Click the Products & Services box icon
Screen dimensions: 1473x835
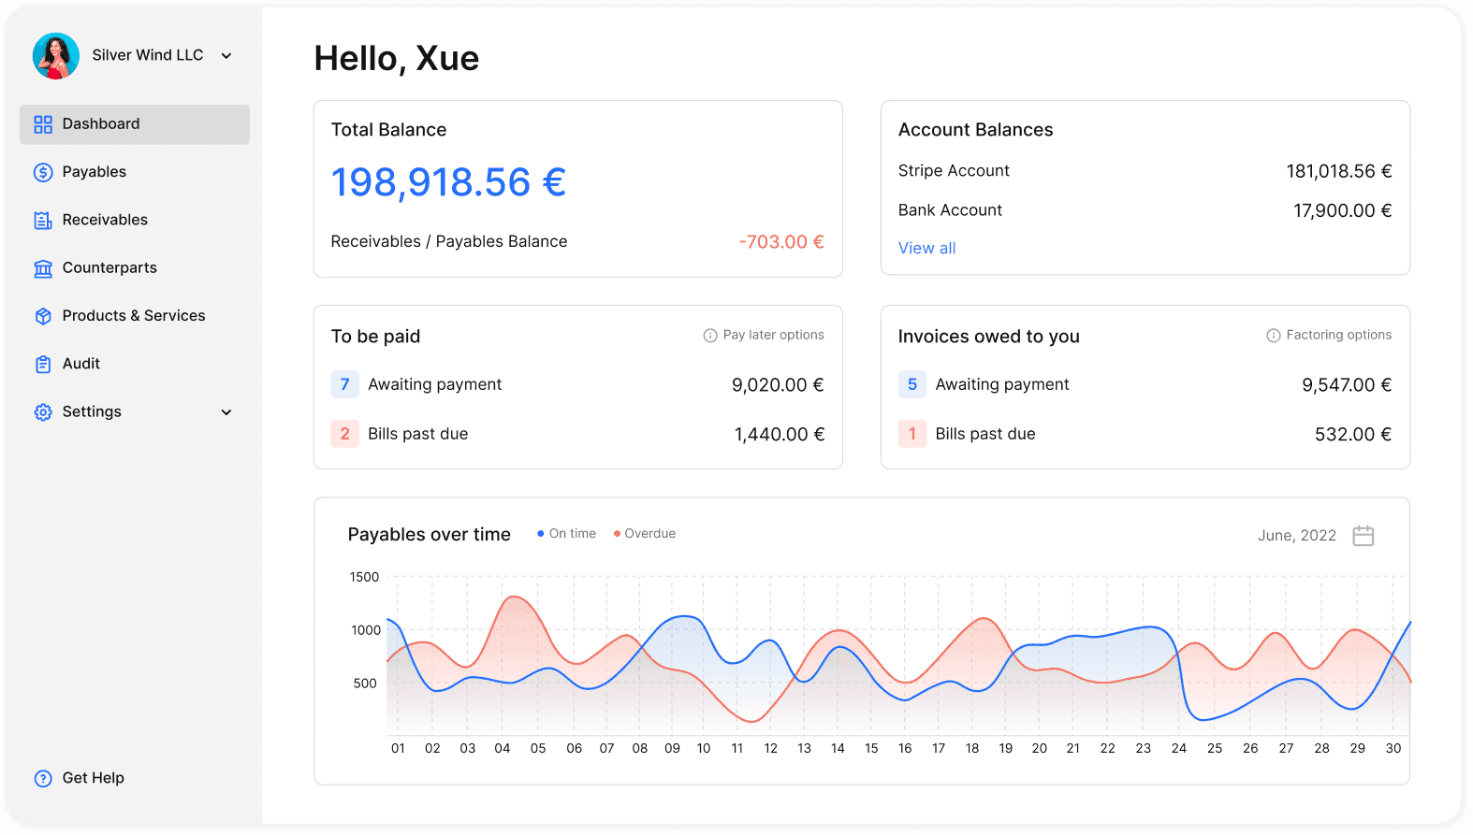pyautogui.click(x=43, y=316)
